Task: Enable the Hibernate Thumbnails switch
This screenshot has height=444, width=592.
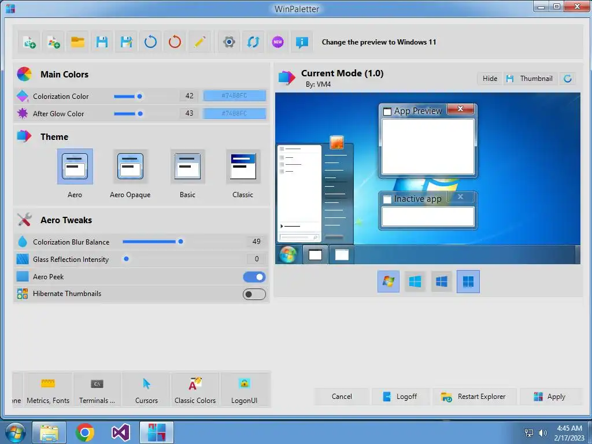Action: click(254, 294)
